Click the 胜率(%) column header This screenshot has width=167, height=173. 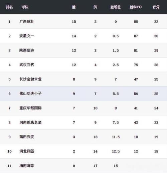pos(136,7)
